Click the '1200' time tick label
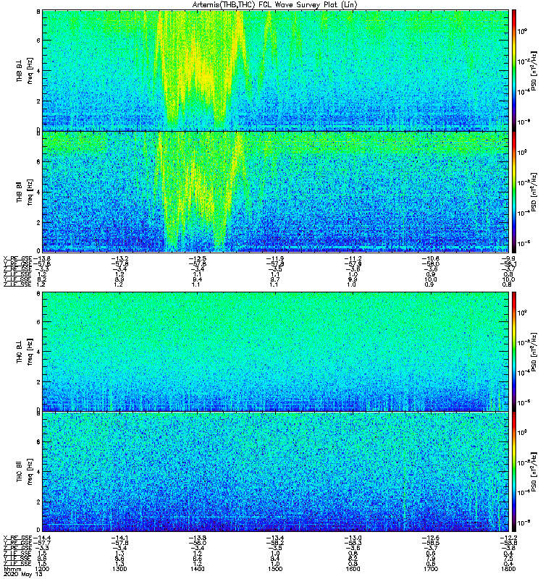This screenshot has height=579, width=543. [42, 569]
